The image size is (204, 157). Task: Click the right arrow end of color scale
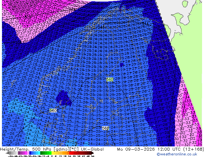93,153
